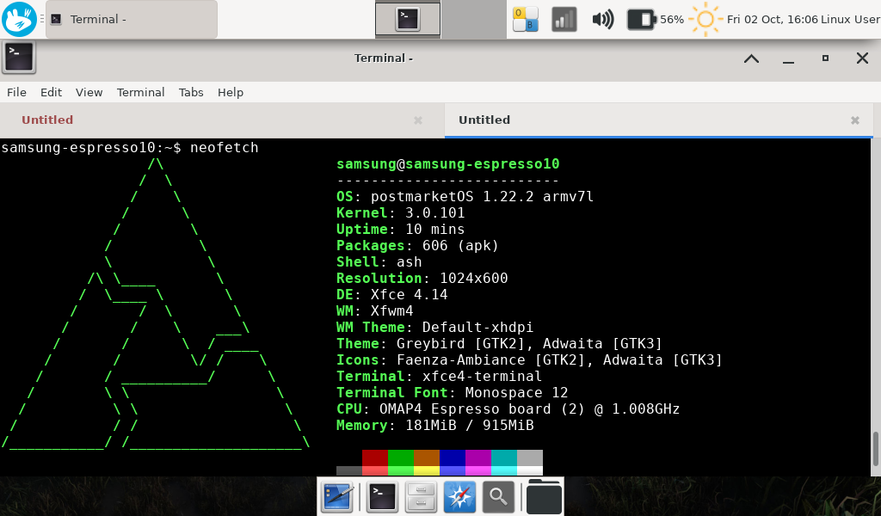Open the battery indicator in the system tray

(639, 19)
